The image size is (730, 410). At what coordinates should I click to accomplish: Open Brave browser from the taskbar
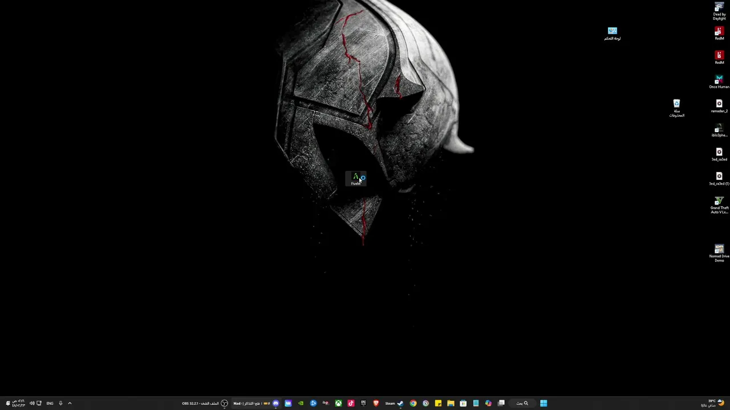pos(376,403)
